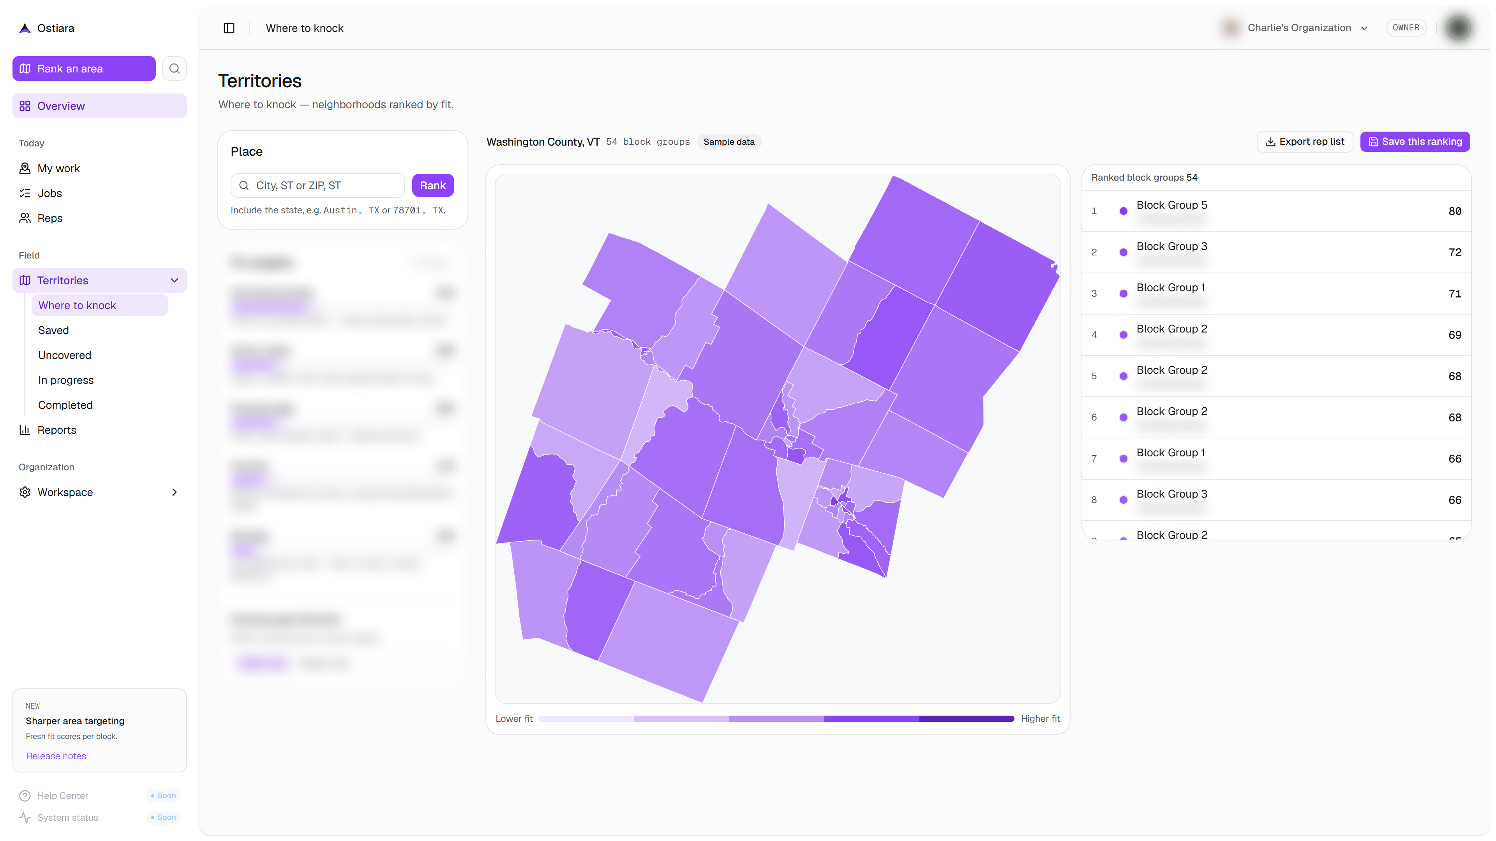Click the Lower fit to Higher fit legend bar
Screen dimensions: 1496x841
(776, 718)
